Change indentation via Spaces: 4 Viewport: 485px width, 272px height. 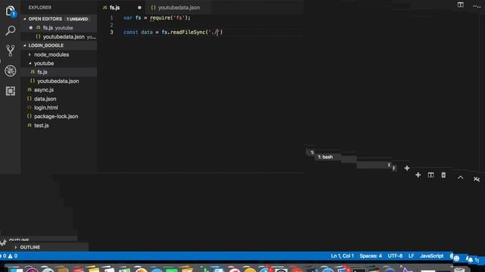coord(371,256)
